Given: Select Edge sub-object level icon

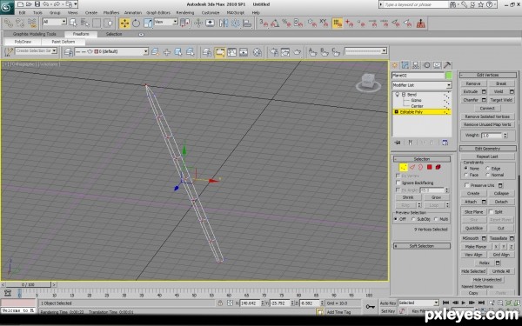Looking at the screenshot, I should 412,167.
